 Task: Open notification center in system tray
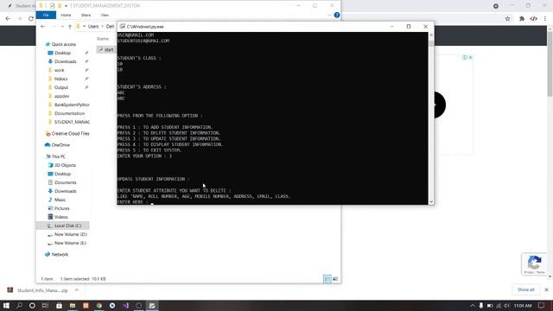coord(542,305)
